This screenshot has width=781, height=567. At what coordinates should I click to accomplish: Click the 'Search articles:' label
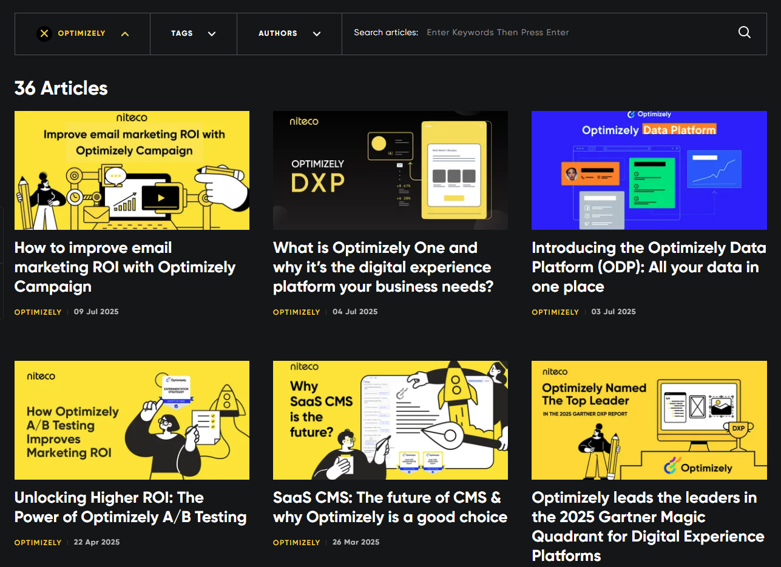(x=386, y=33)
